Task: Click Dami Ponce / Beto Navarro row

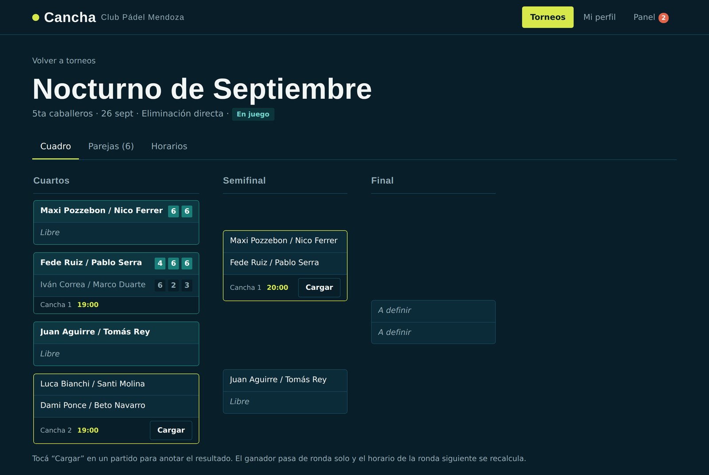Action: (x=116, y=406)
